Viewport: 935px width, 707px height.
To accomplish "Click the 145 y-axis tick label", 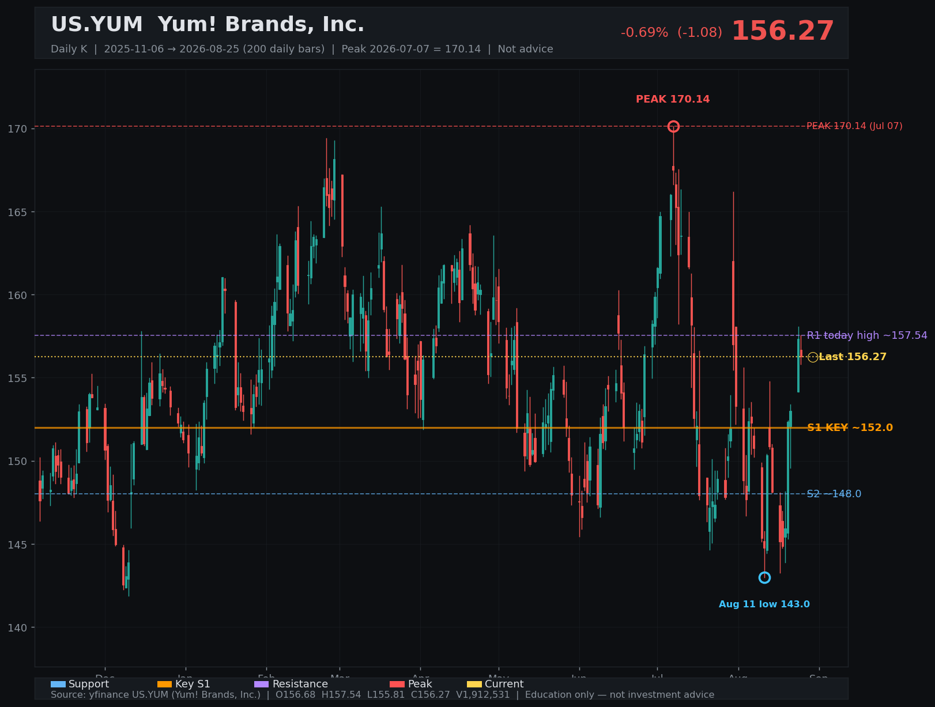I will click(x=18, y=545).
